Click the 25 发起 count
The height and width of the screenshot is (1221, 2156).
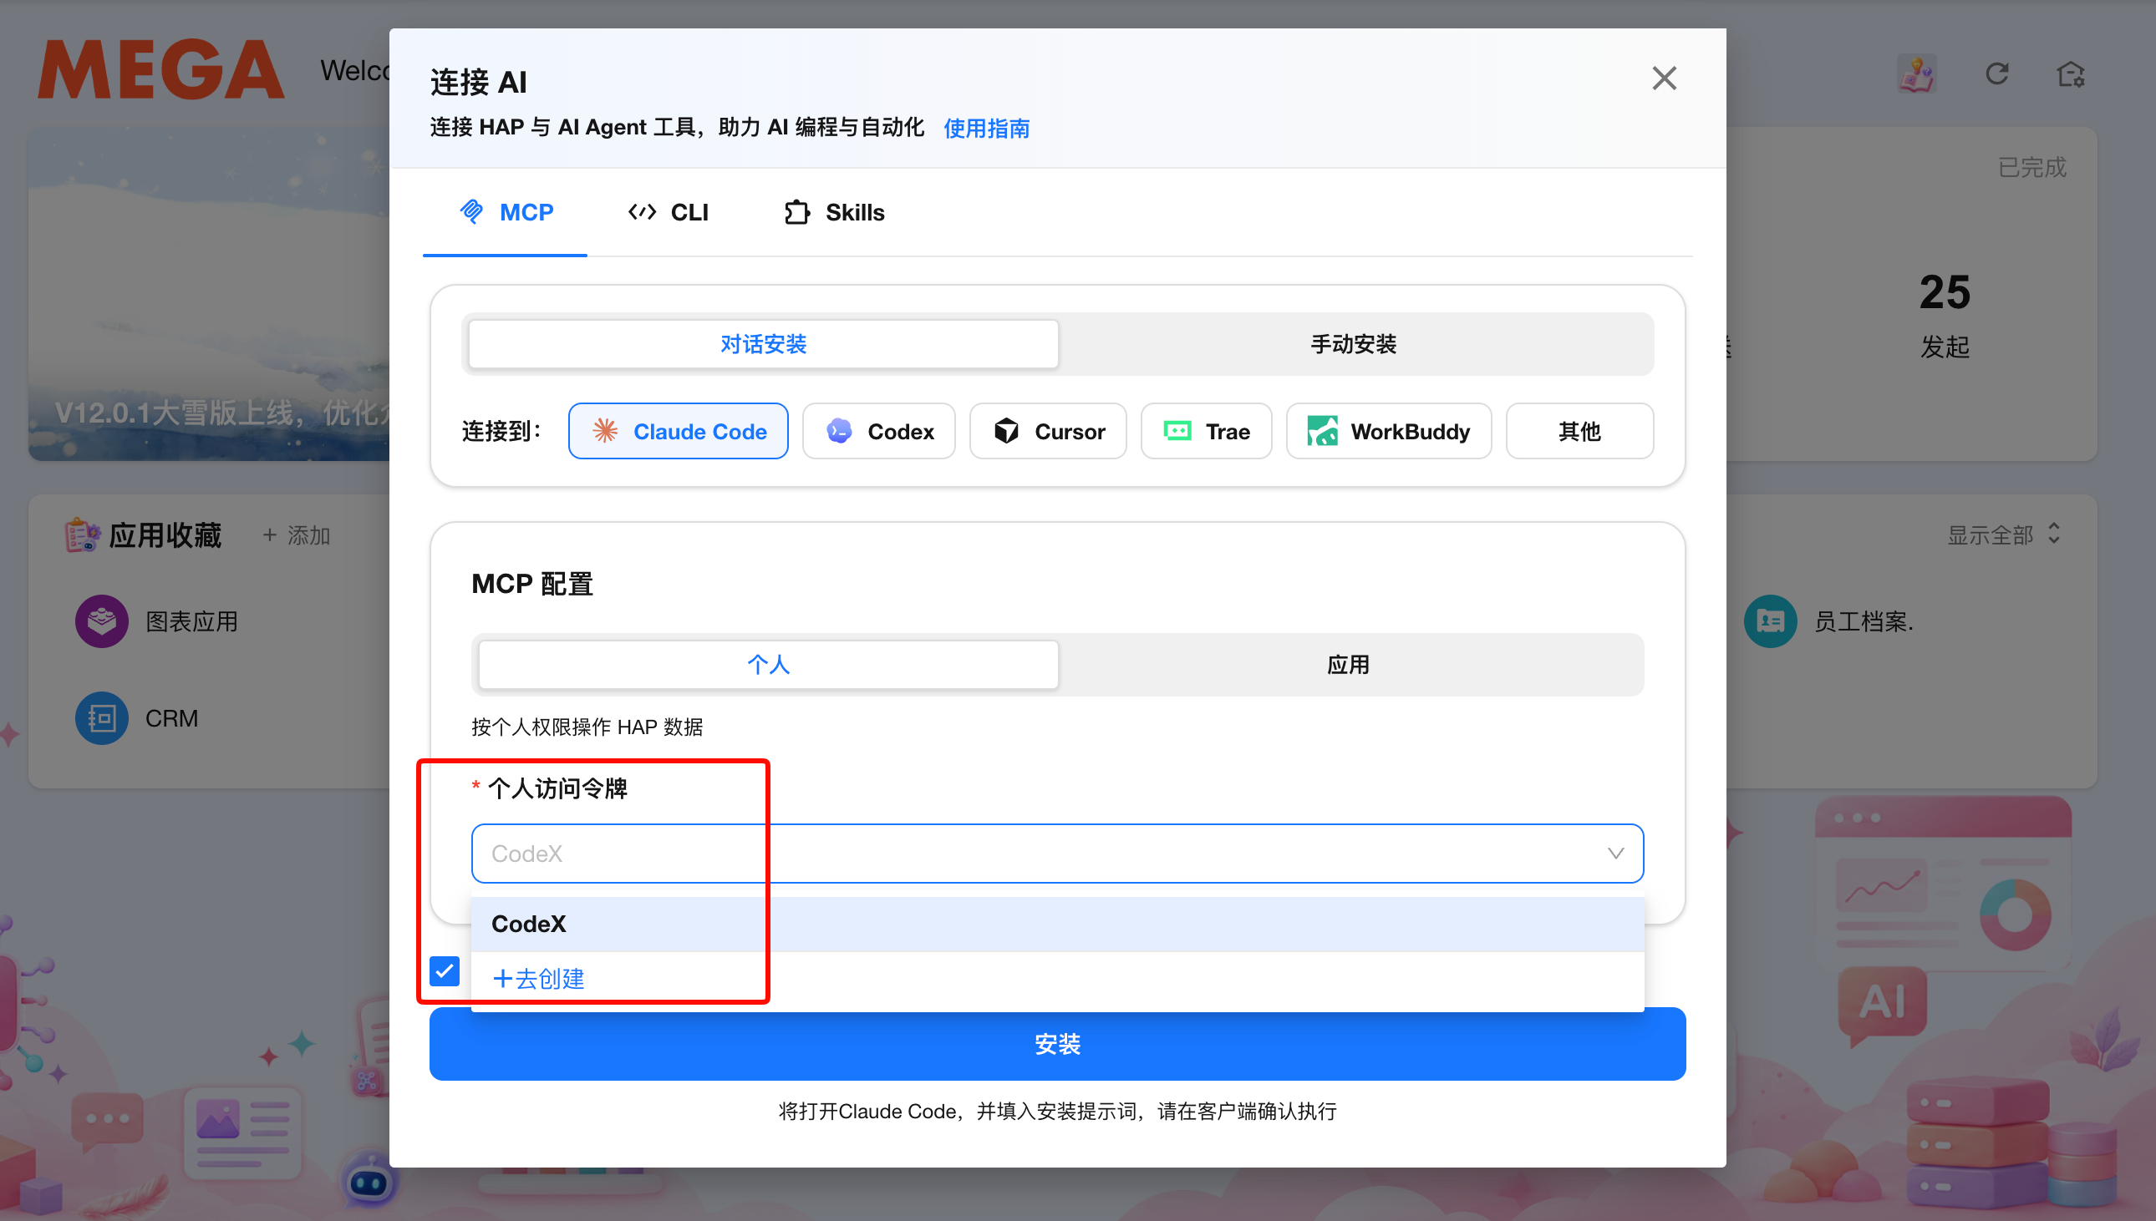point(1945,315)
